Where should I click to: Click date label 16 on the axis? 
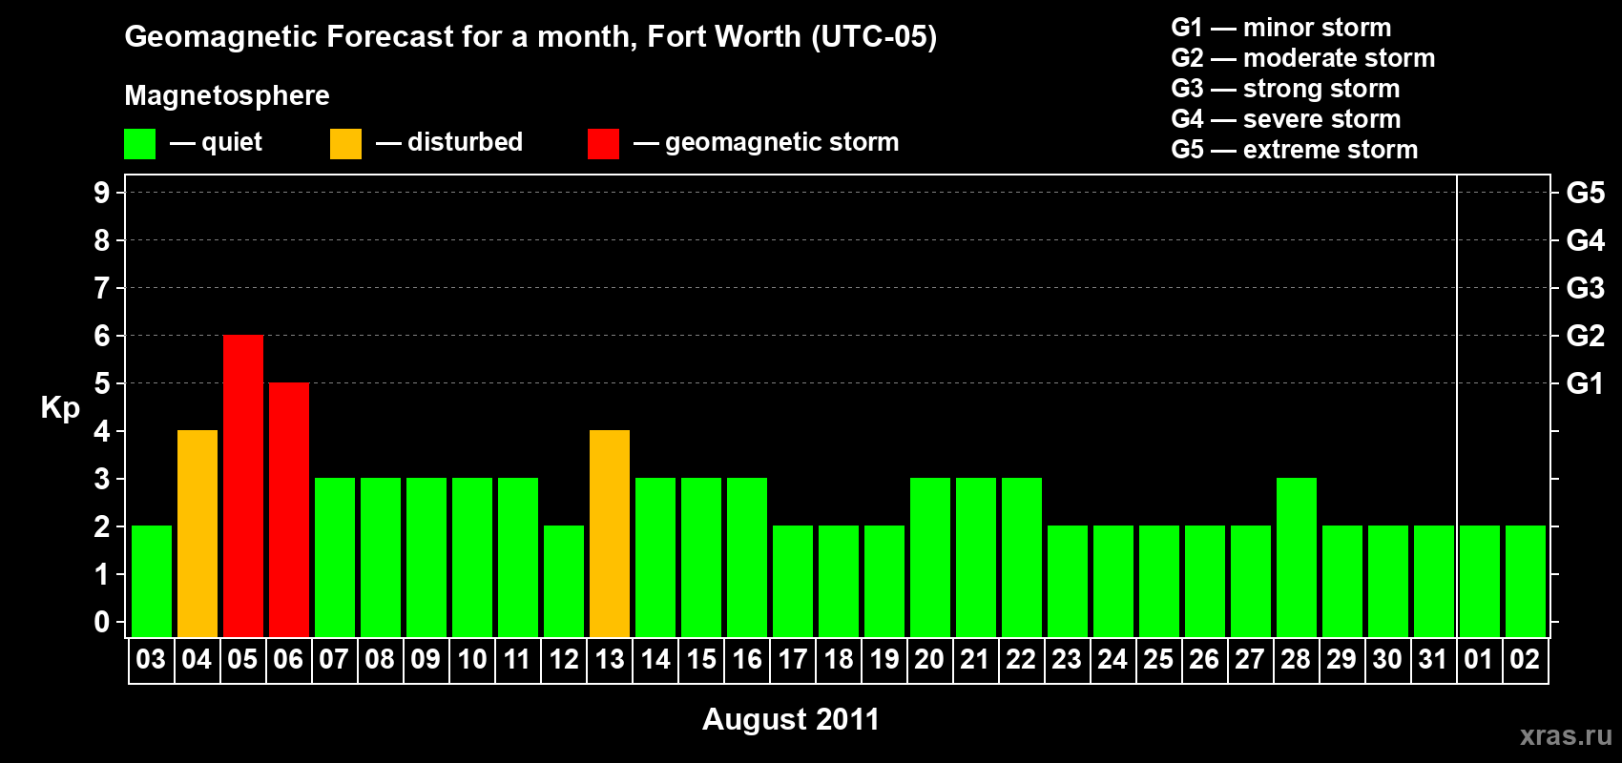pos(746,659)
